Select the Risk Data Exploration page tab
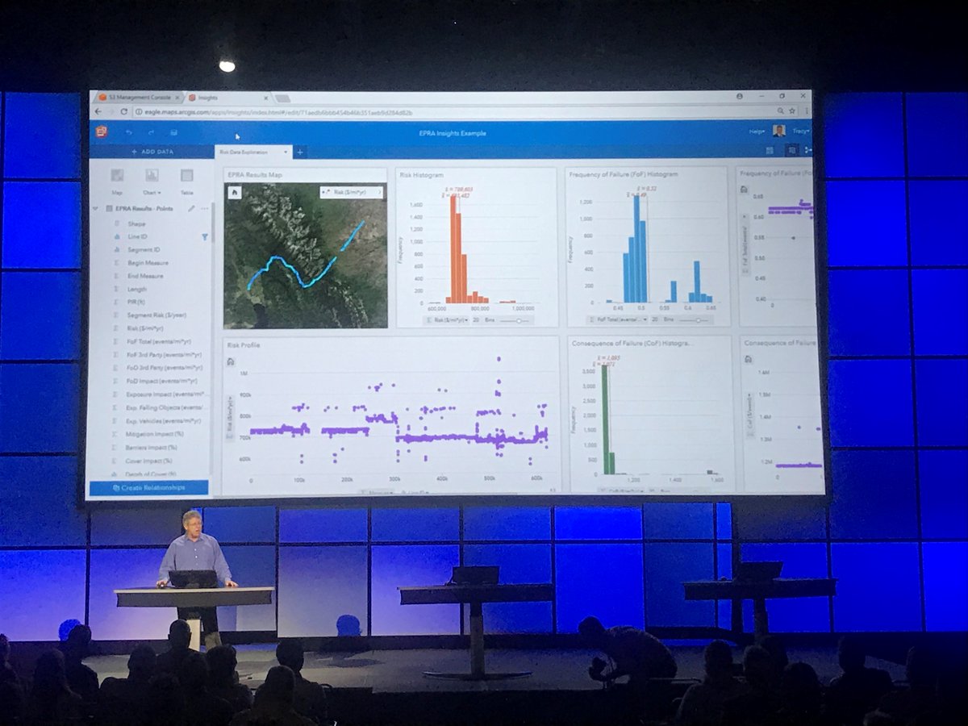Screen dimensions: 968x726 coord(253,152)
